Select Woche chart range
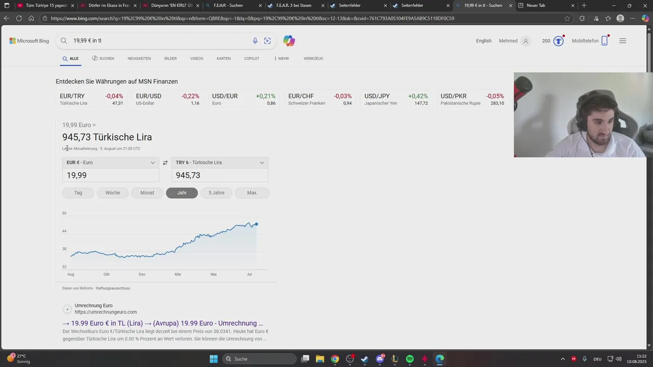Viewport: 653px width, 367px height. click(113, 193)
